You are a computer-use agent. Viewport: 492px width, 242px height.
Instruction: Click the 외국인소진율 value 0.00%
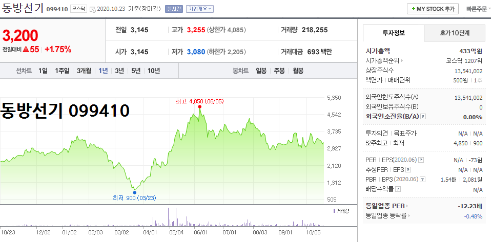(x=473, y=117)
